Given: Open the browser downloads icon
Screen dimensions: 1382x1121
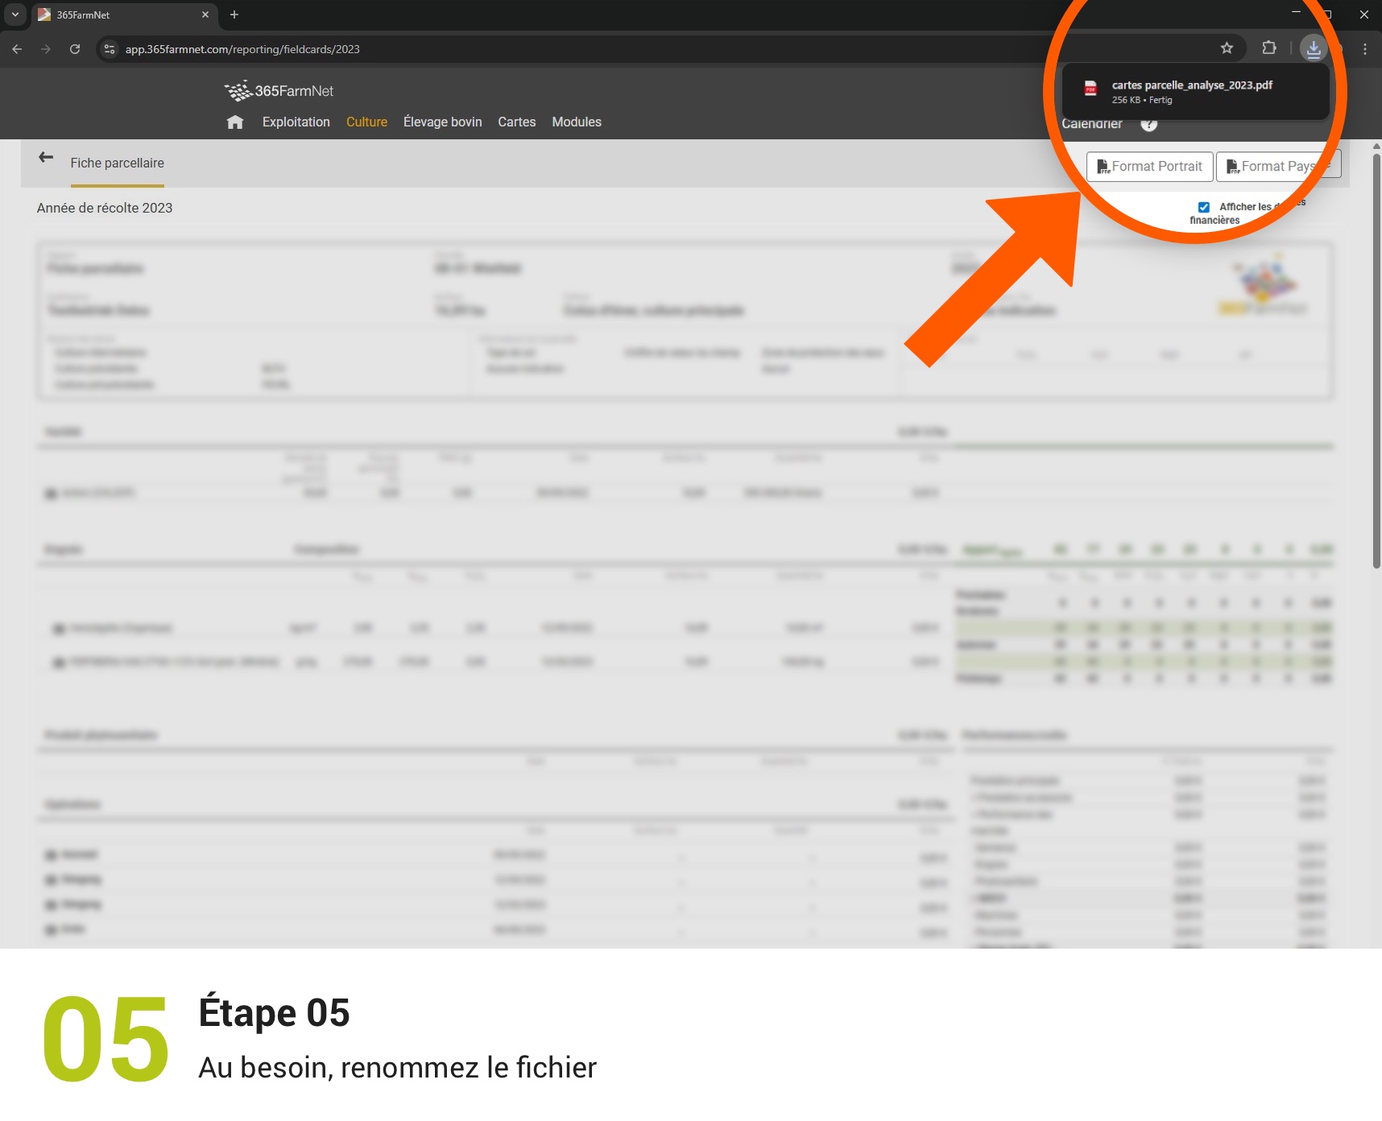Looking at the screenshot, I should click(x=1314, y=48).
